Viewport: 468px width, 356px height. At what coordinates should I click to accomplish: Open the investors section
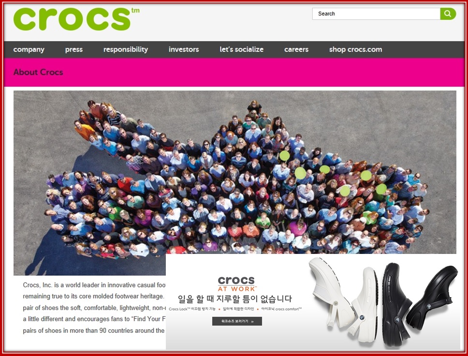coord(184,49)
